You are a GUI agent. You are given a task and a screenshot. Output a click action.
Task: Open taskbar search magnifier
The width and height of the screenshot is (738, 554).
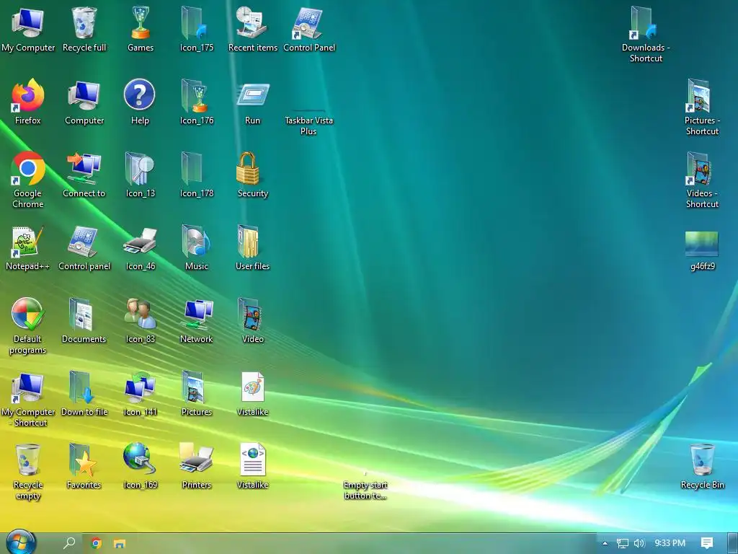pyautogui.click(x=69, y=543)
